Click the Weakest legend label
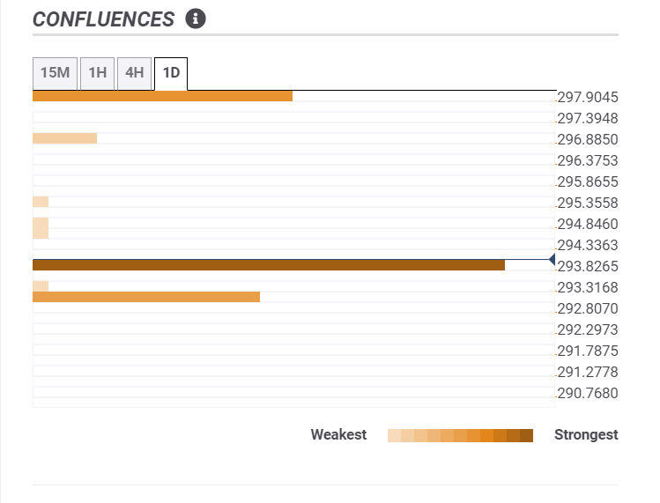Viewport: 660px width, 503px height. [338, 435]
